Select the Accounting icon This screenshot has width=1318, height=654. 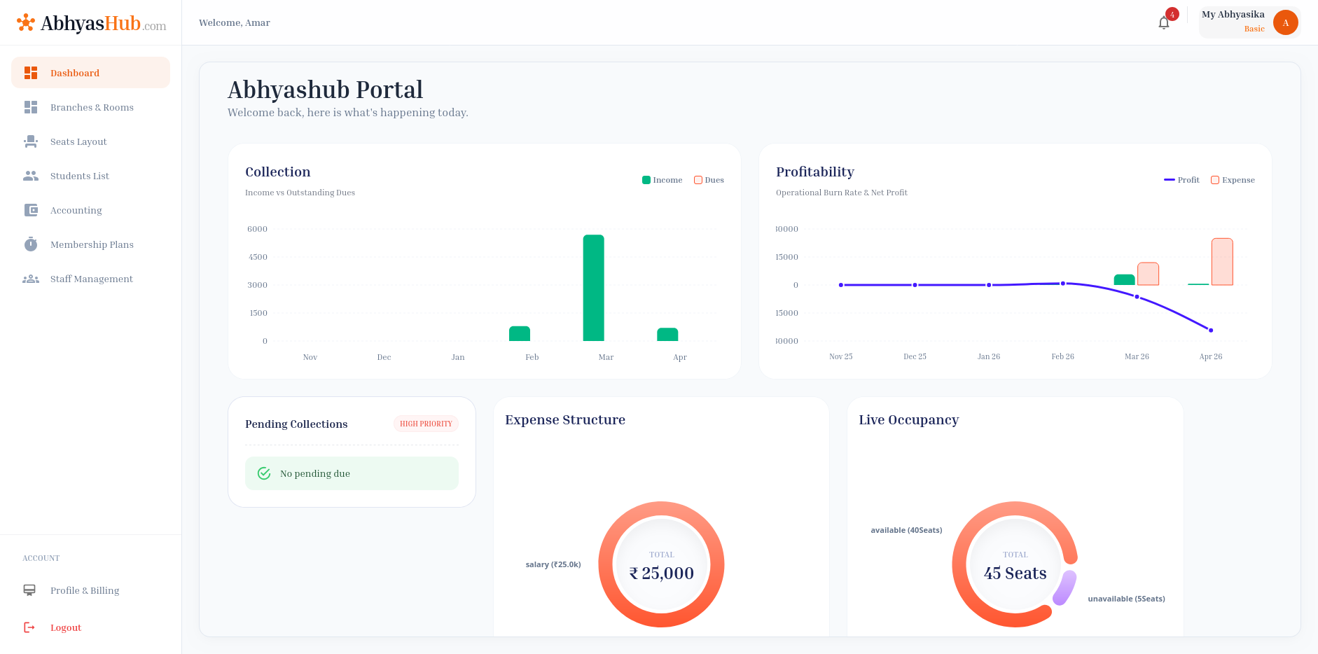(31, 209)
